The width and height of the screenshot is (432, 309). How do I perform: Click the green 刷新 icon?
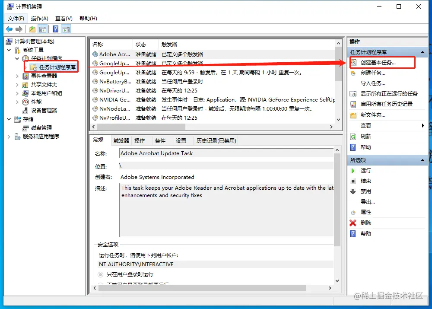point(353,137)
